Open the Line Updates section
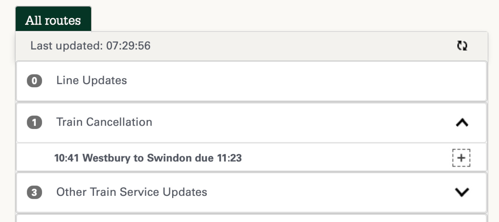 (91, 80)
